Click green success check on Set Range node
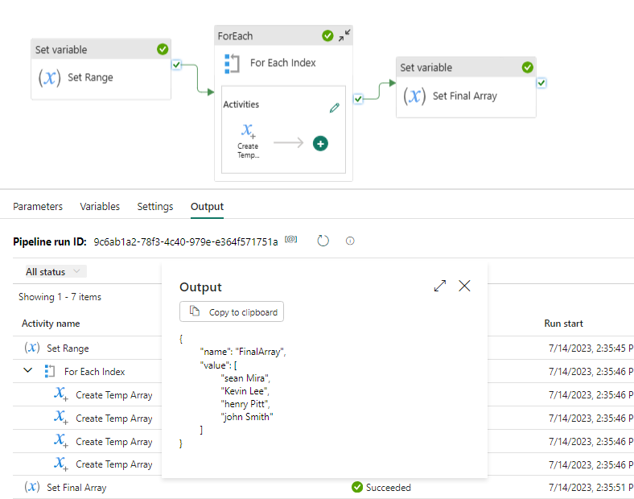This screenshot has width=634, height=499. (x=163, y=49)
